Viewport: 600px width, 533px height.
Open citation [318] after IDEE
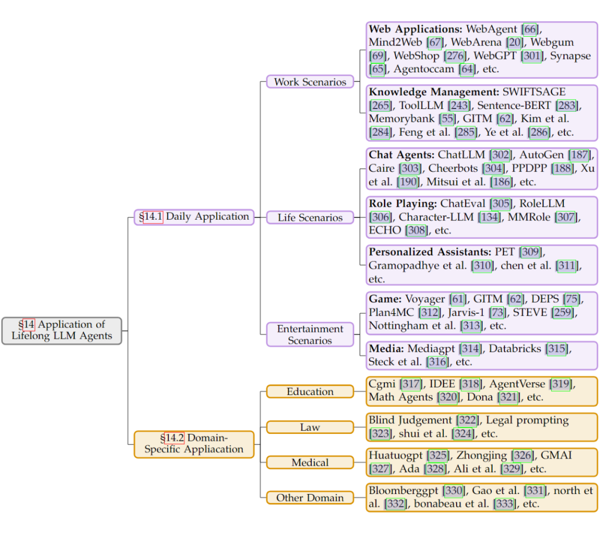[x=471, y=384]
